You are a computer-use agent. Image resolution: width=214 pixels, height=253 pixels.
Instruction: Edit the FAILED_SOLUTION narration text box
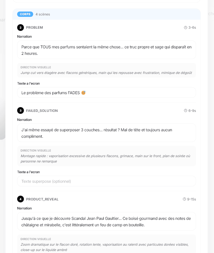106,133
